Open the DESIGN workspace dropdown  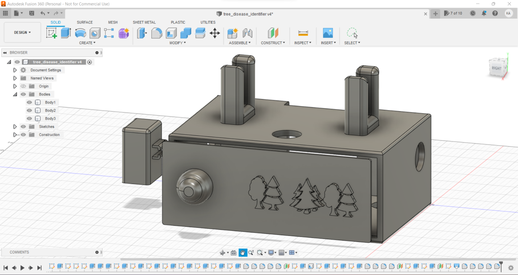click(22, 32)
